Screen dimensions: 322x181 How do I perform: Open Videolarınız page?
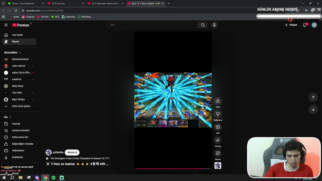point(19,151)
